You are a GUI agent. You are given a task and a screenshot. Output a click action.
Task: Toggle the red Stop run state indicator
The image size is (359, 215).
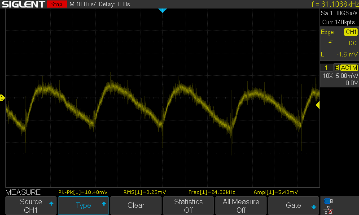click(56, 4)
